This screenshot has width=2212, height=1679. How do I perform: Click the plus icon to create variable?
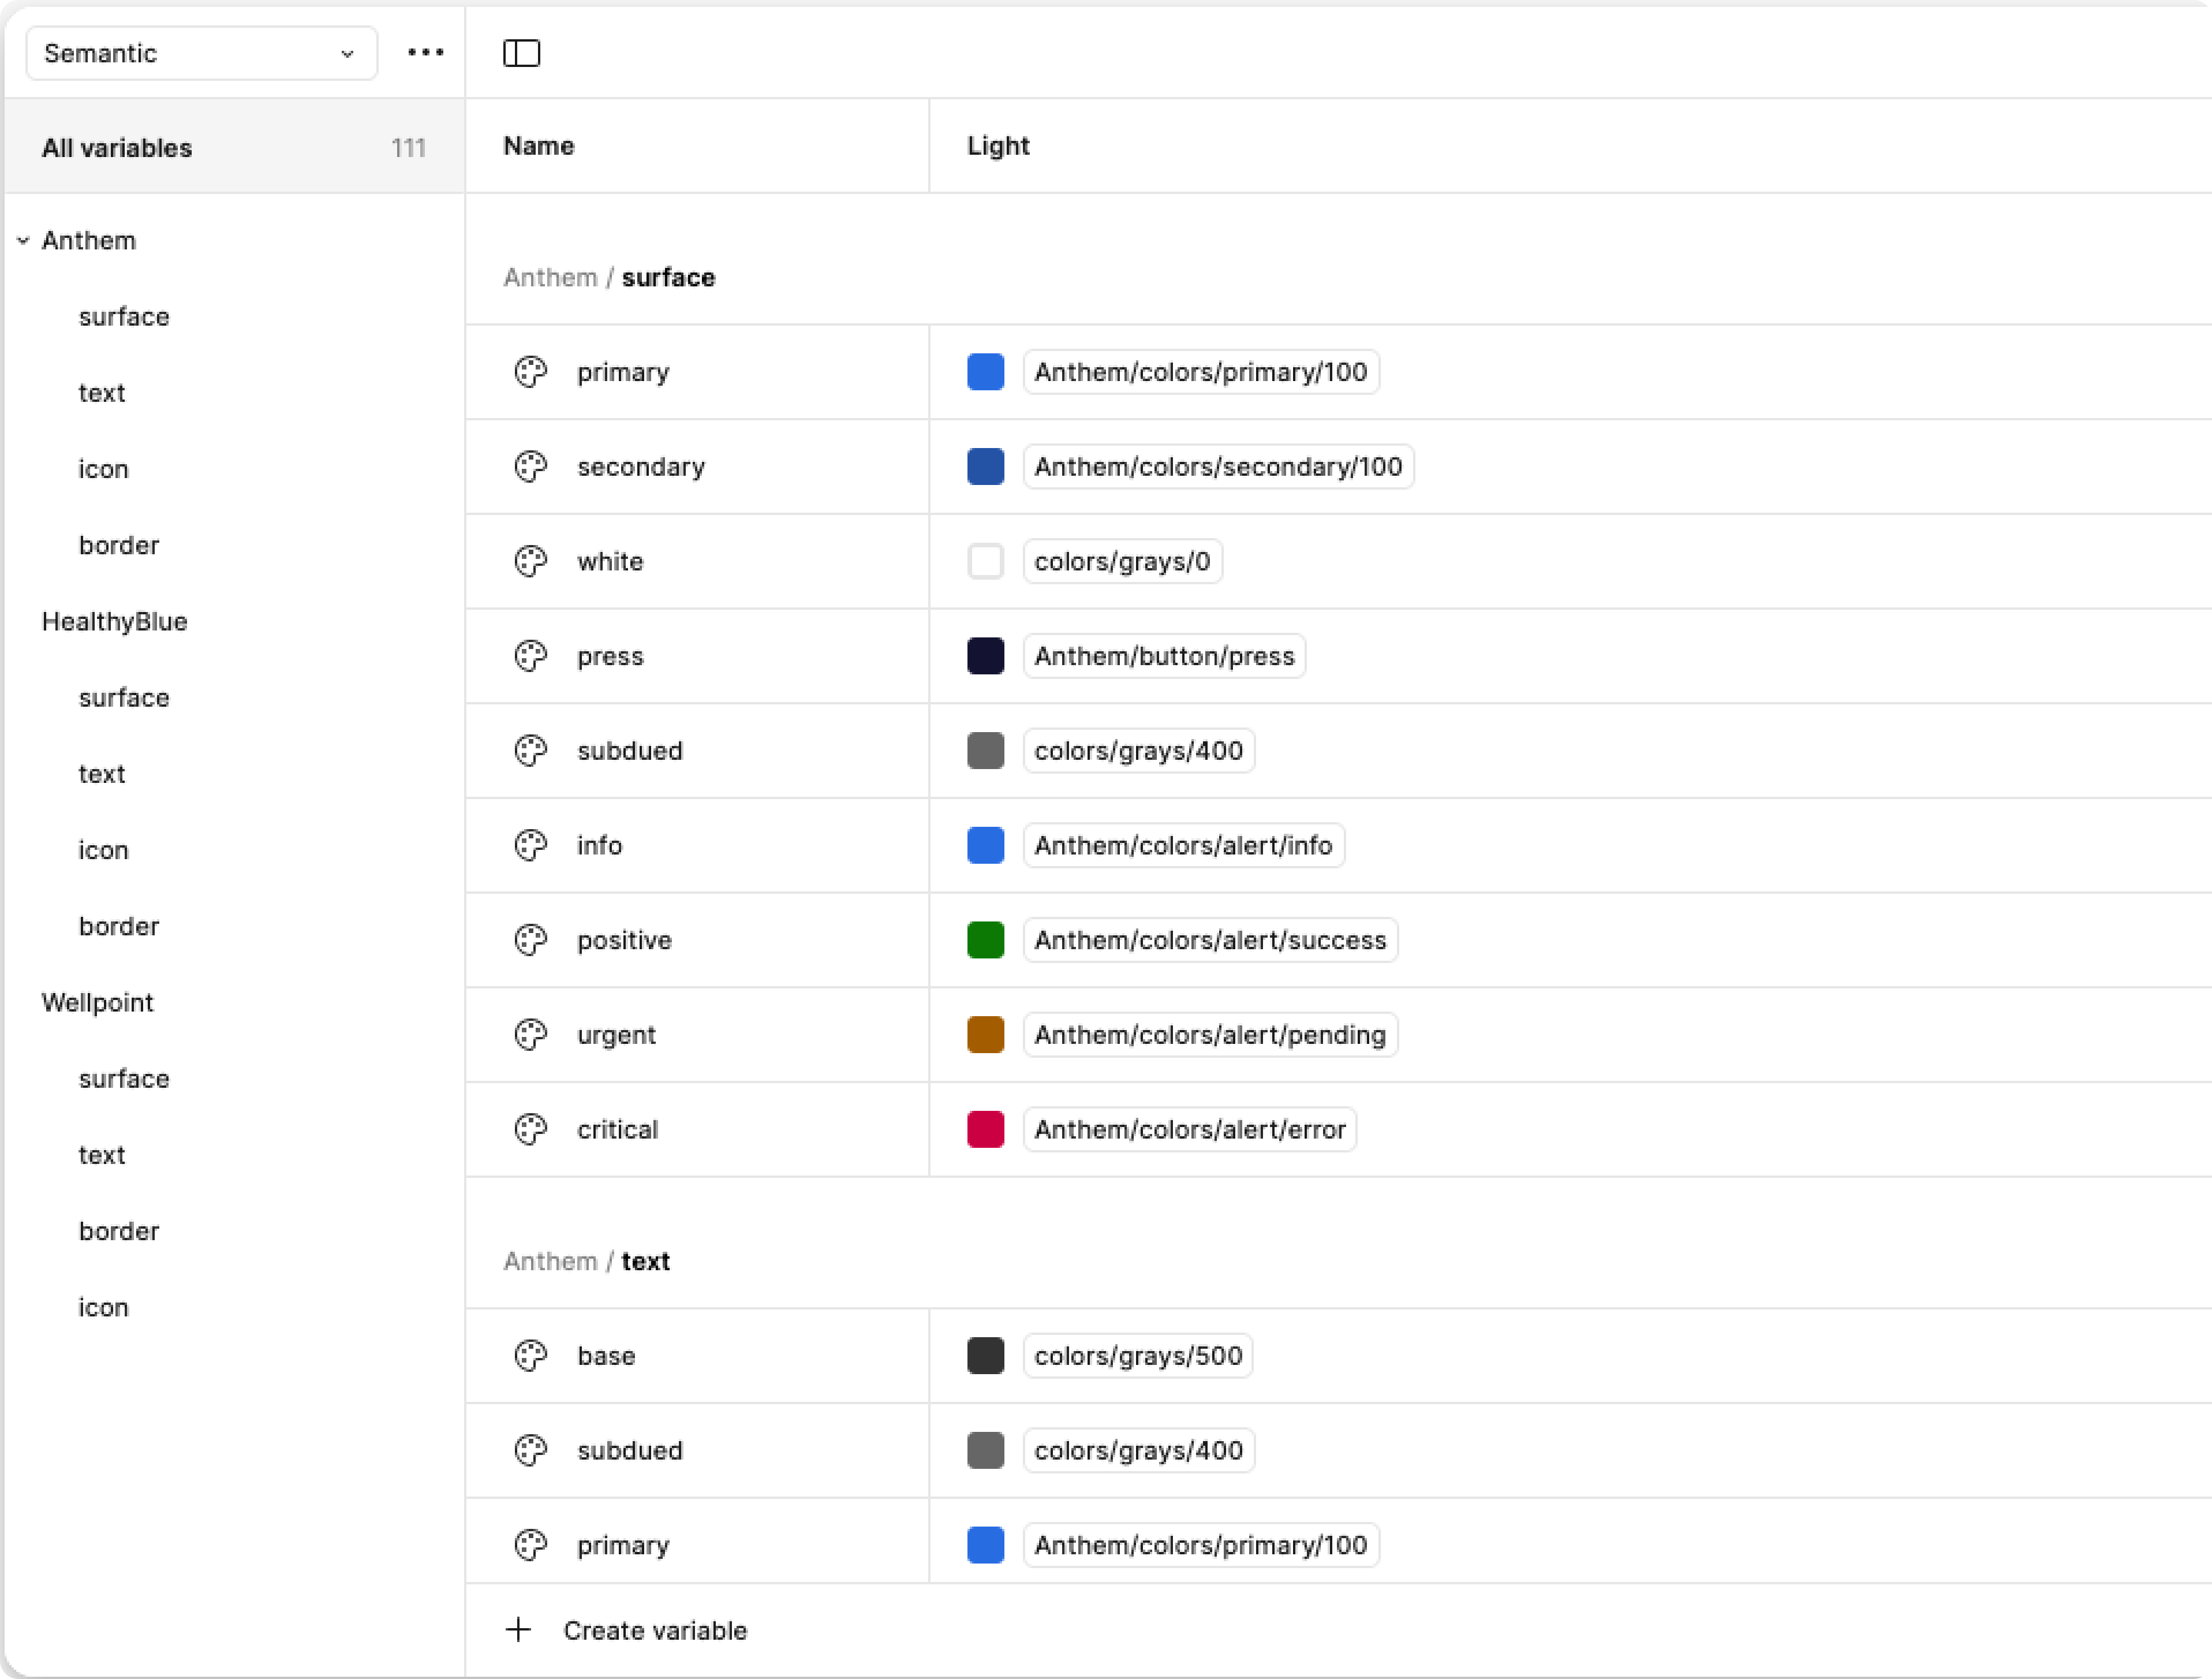[x=518, y=1630]
